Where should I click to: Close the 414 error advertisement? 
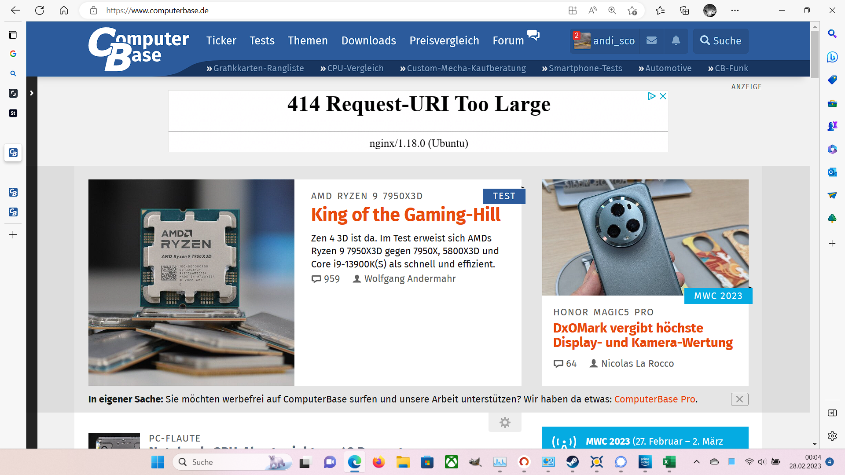[x=663, y=96]
